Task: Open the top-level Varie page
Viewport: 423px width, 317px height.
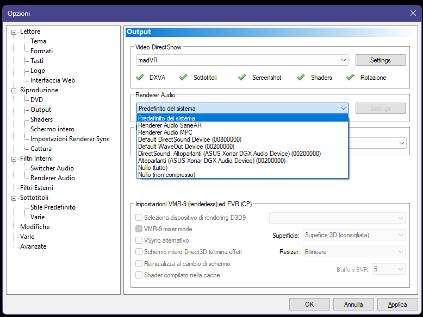Action: pyautogui.click(x=27, y=237)
